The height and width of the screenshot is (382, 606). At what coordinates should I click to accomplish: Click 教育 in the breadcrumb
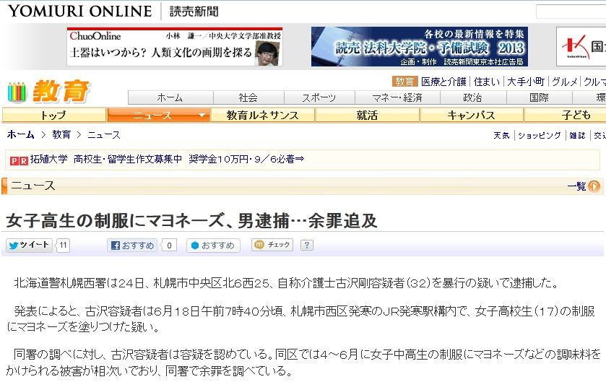click(x=61, y=134)
